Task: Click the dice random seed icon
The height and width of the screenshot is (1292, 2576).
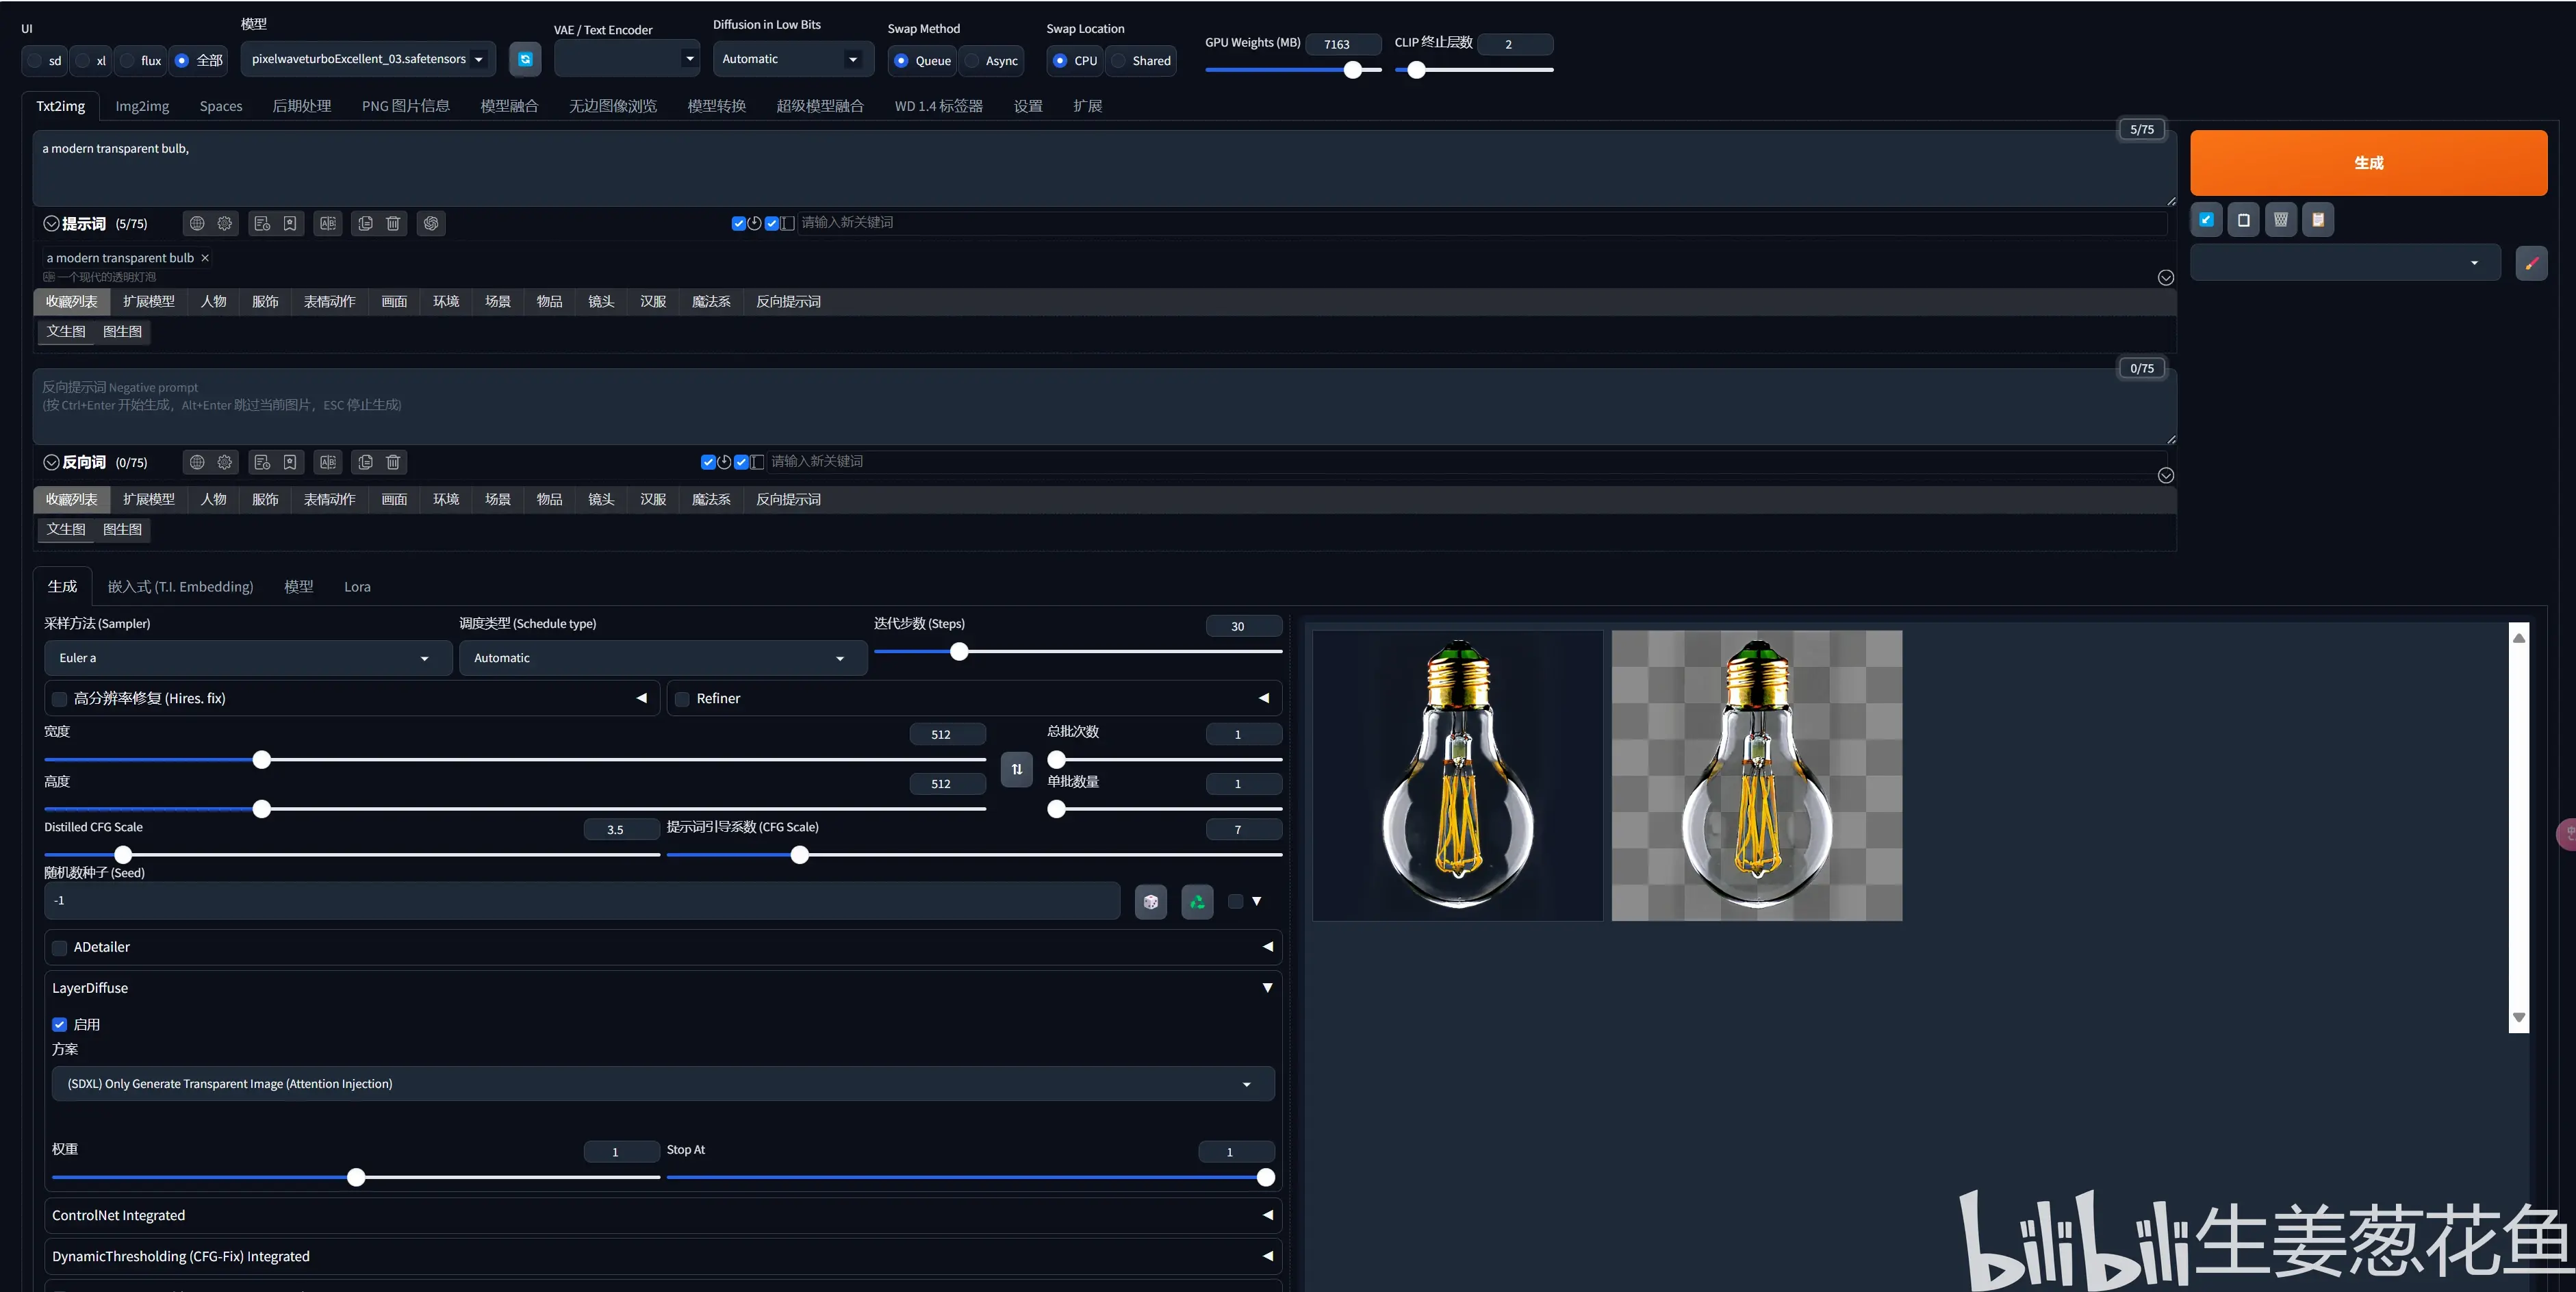Action: click(1151, 902)
